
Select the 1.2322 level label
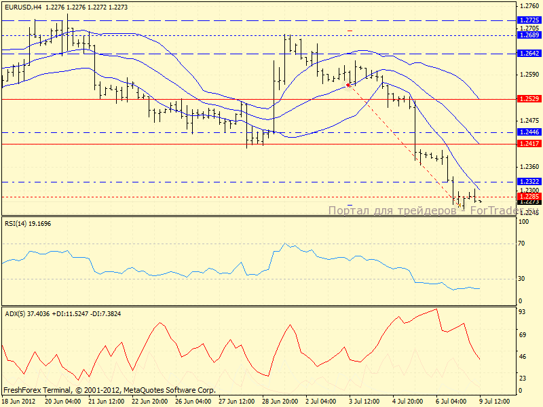point(529,182)
